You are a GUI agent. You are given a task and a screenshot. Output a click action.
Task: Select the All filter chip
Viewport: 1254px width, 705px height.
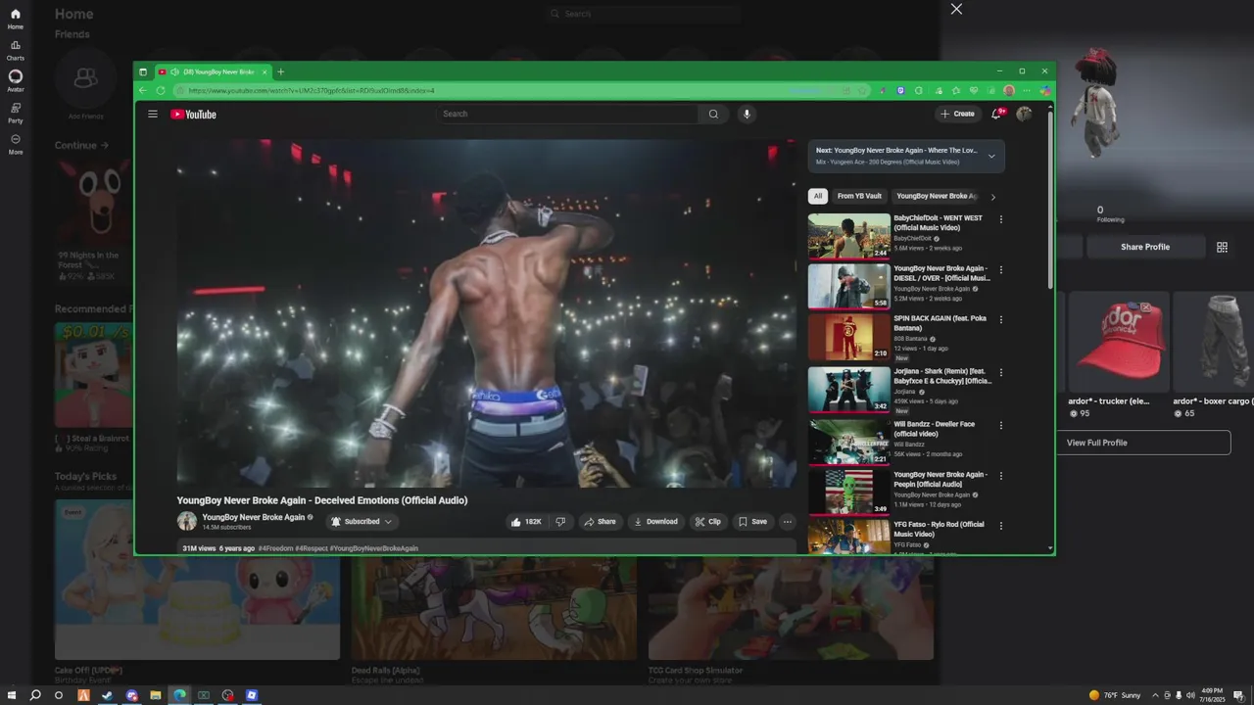tap(818, 196)
